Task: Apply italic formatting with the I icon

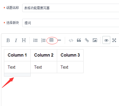Action: point(16,40)
